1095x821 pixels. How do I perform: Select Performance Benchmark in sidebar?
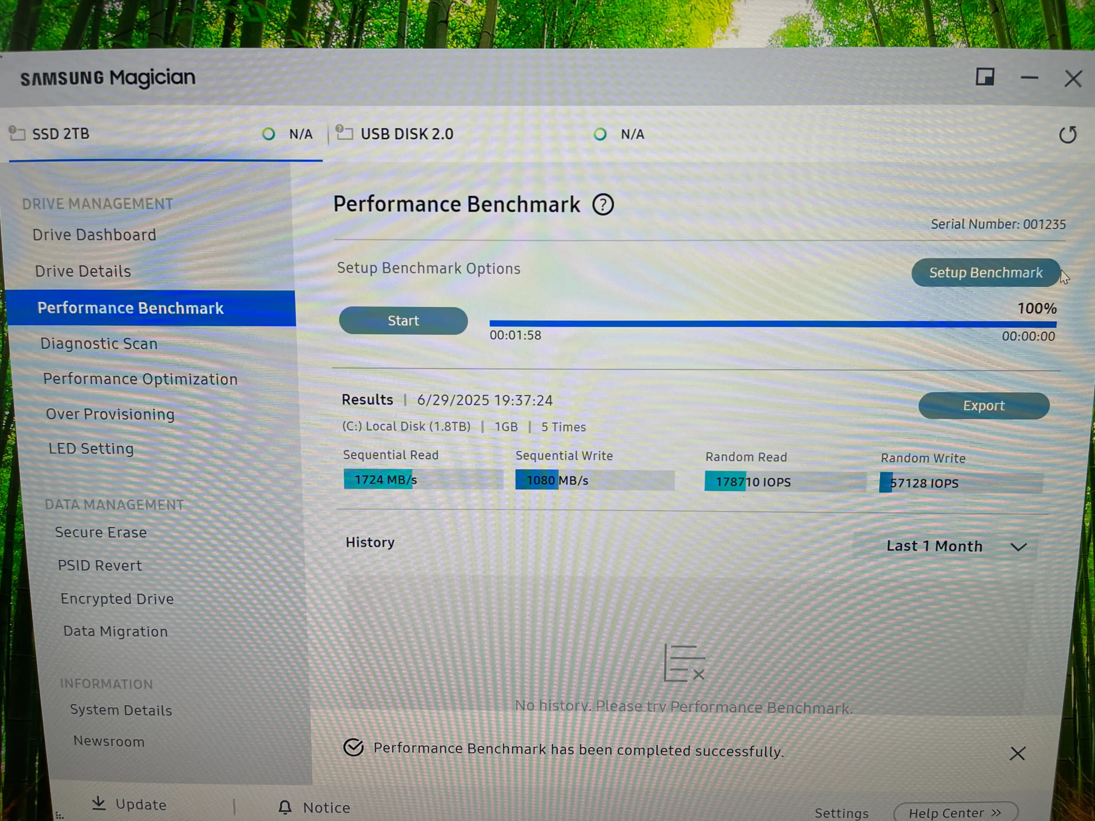coord(151,308)
